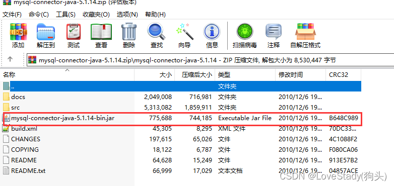The image size is (394, 186).
Task: Click the 解压到 (Extract To) icon
Action: (46, 35)
